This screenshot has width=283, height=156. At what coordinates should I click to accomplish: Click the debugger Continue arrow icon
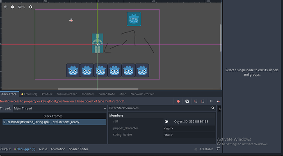(218, 101)
